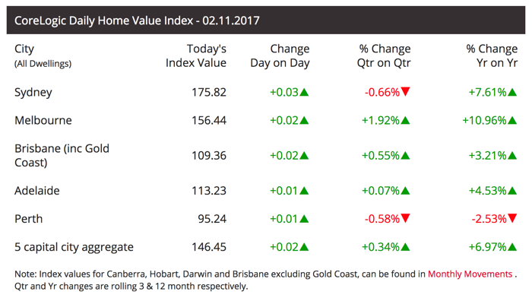Click the Change Day on Day header
This screenshot has height=301, width=532.
pos(280,55)
